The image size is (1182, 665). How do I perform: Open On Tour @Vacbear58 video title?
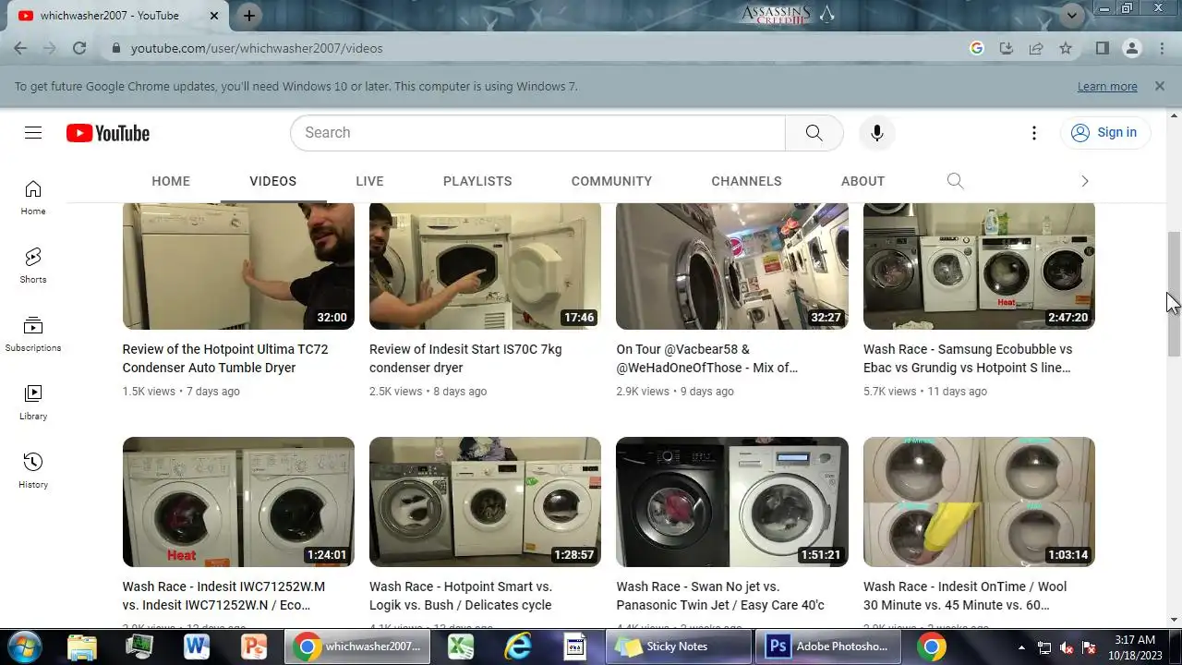pos(707,358)
